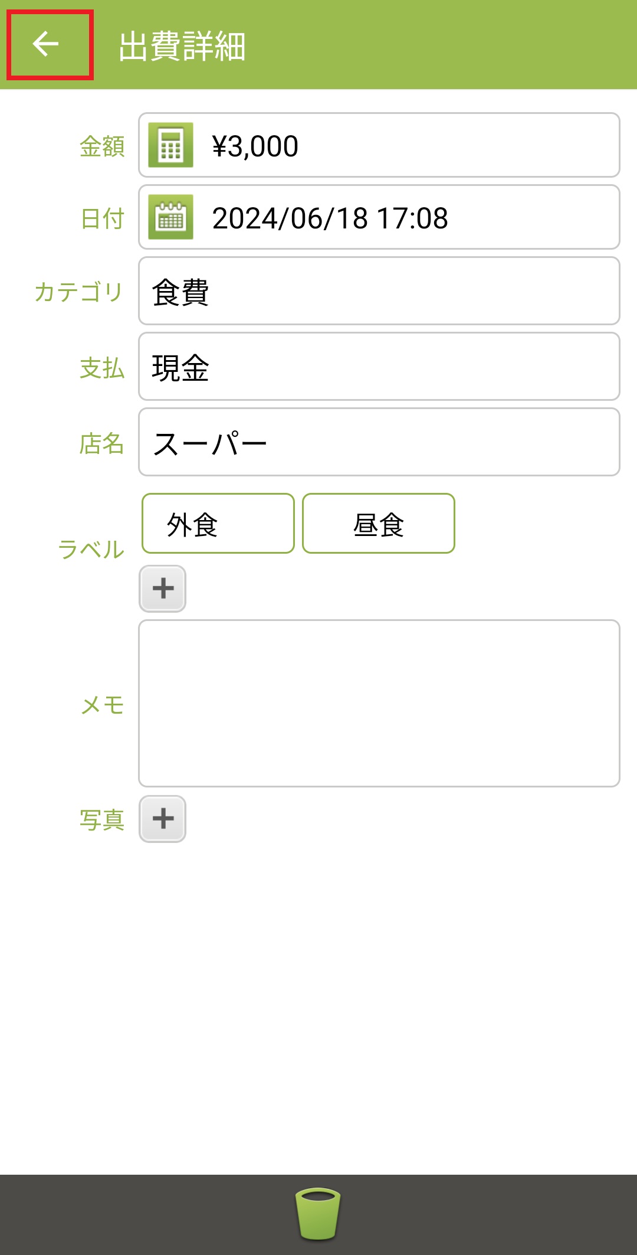The height and width of the screenshot is (1255, 637).
Task: Open the calculator for the amount
Action: pyautogui.click(x=170, y=145)
